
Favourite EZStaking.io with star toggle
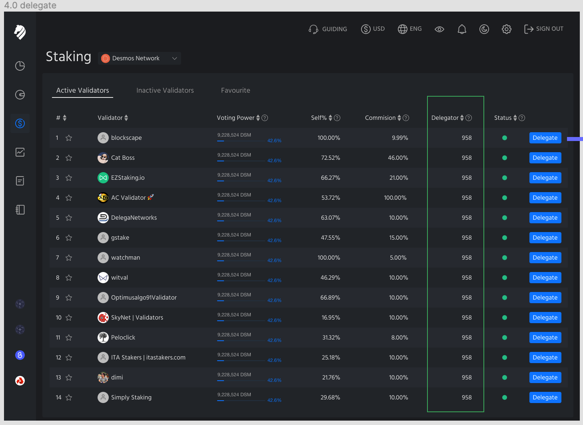pyautogui.click(x=69, y=178)
